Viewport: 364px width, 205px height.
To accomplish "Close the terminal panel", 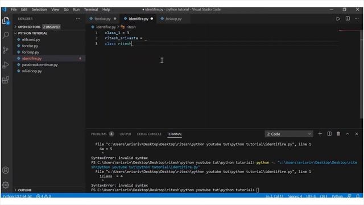I will tap(357, 134).
